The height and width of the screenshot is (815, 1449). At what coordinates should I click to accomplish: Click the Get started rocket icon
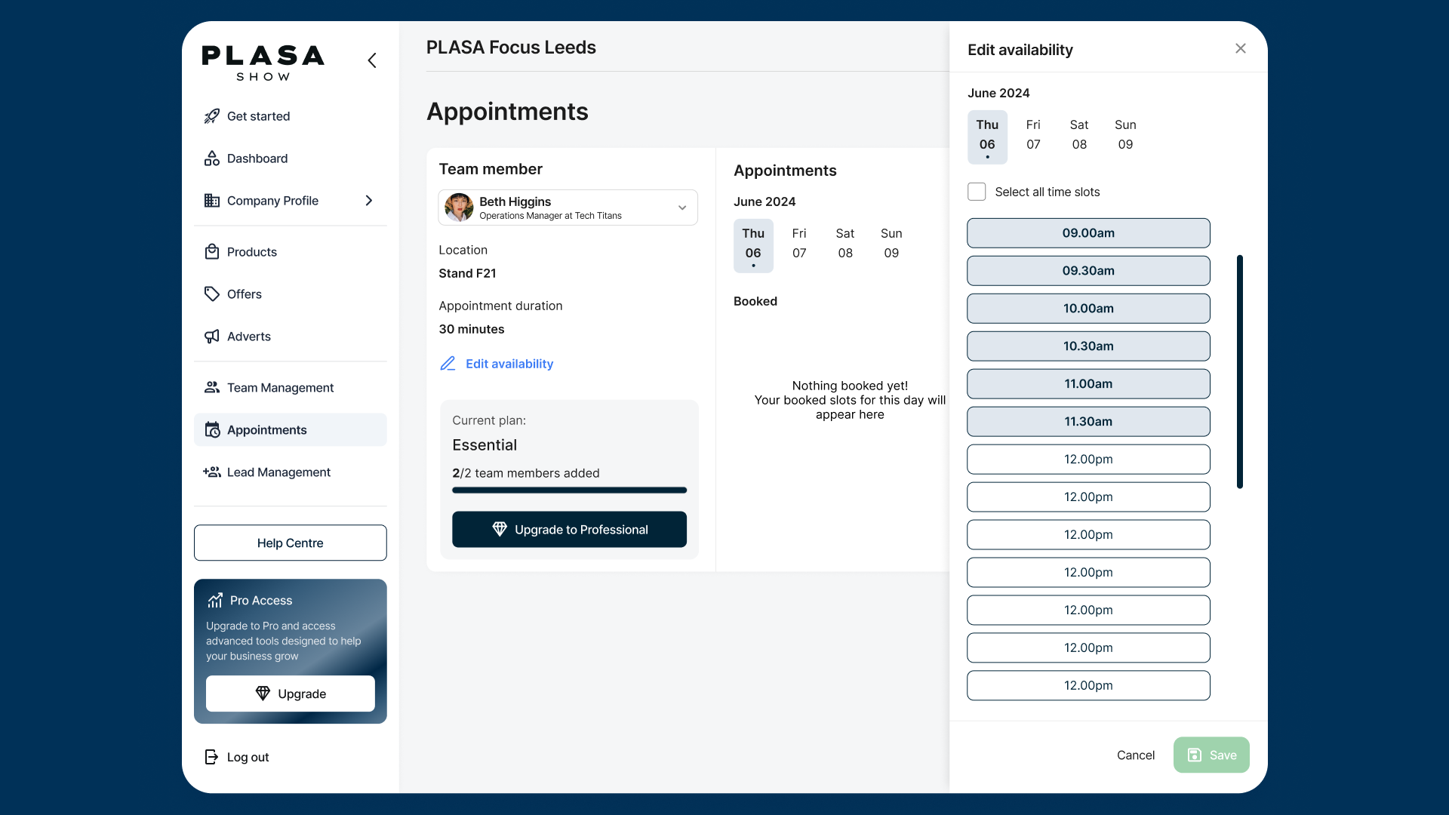[x=211, y=116]
